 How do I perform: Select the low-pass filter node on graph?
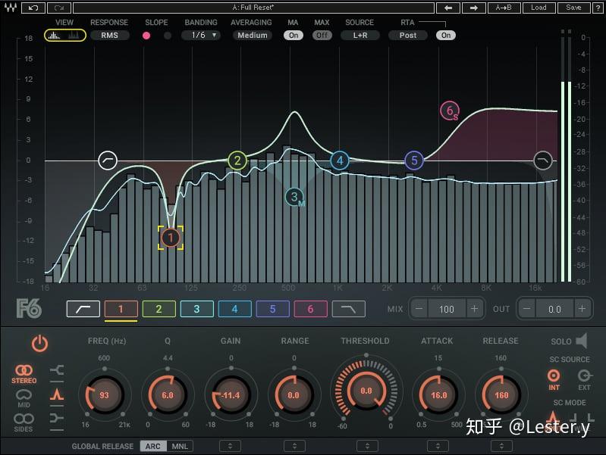pos(542,160)
